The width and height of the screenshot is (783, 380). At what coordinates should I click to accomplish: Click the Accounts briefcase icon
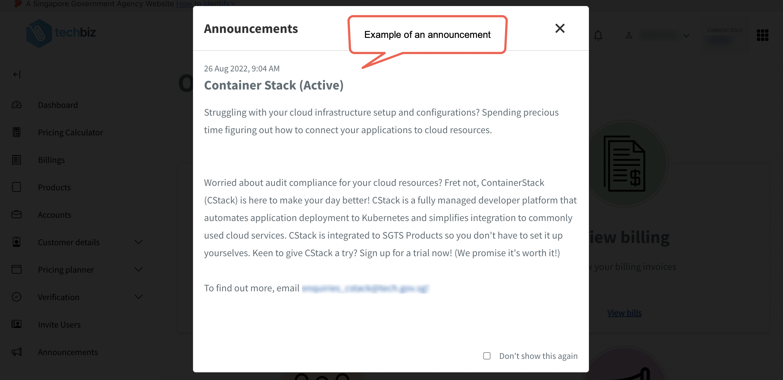tap(17, 214)
